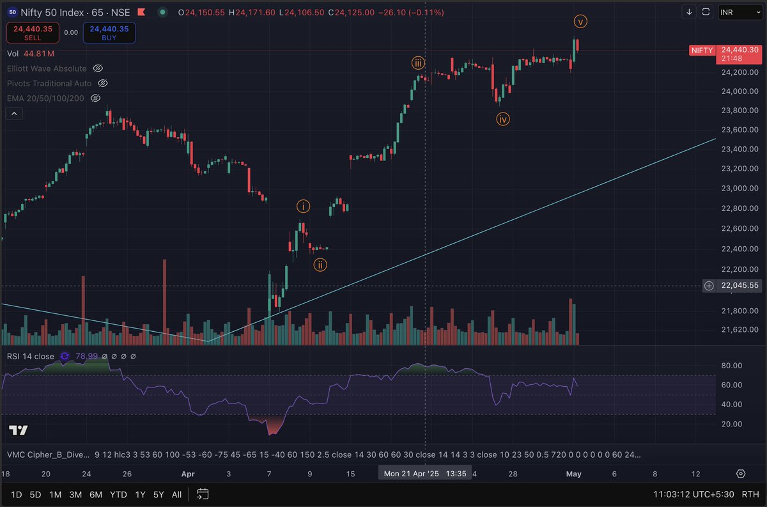This screenshot has height=507, width=767.
Task: Toggle visibility of Elliott Wave Absolute indicator
Action: [98, 68]
